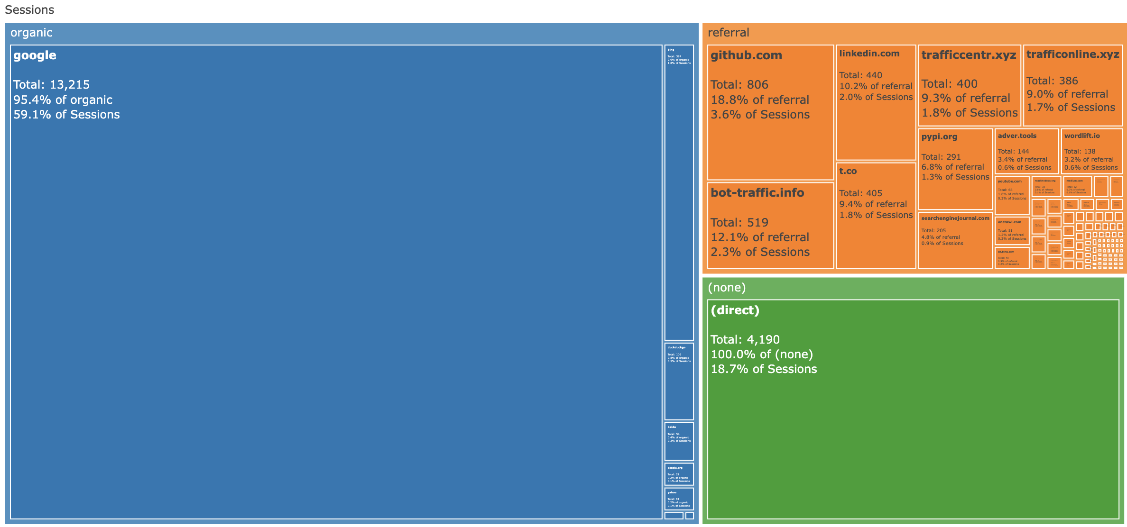Click '9.4% of referral' text
The image size is (1127, 527).
click(x=873, y=204)
